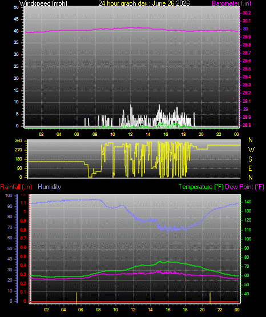266x317 pixels.
Task: Click barometer axis value 29.6
Action: point(247,61)
